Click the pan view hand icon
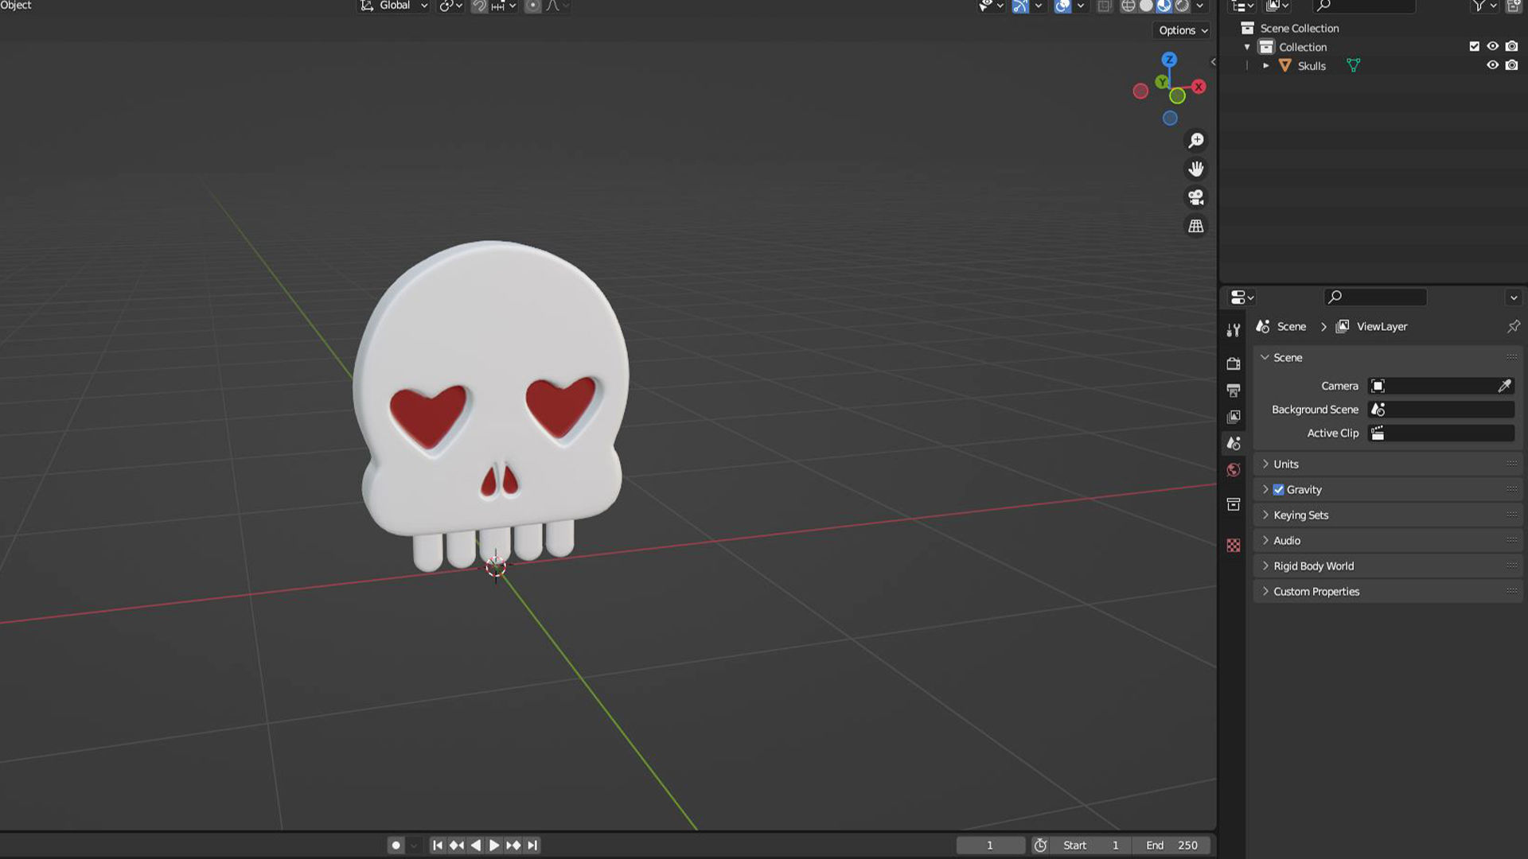Screen dimensions: 1528x859 [1195, 169]
